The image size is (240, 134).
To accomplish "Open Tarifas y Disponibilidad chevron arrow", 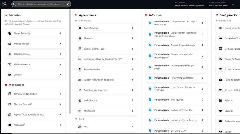I will 60,94.
